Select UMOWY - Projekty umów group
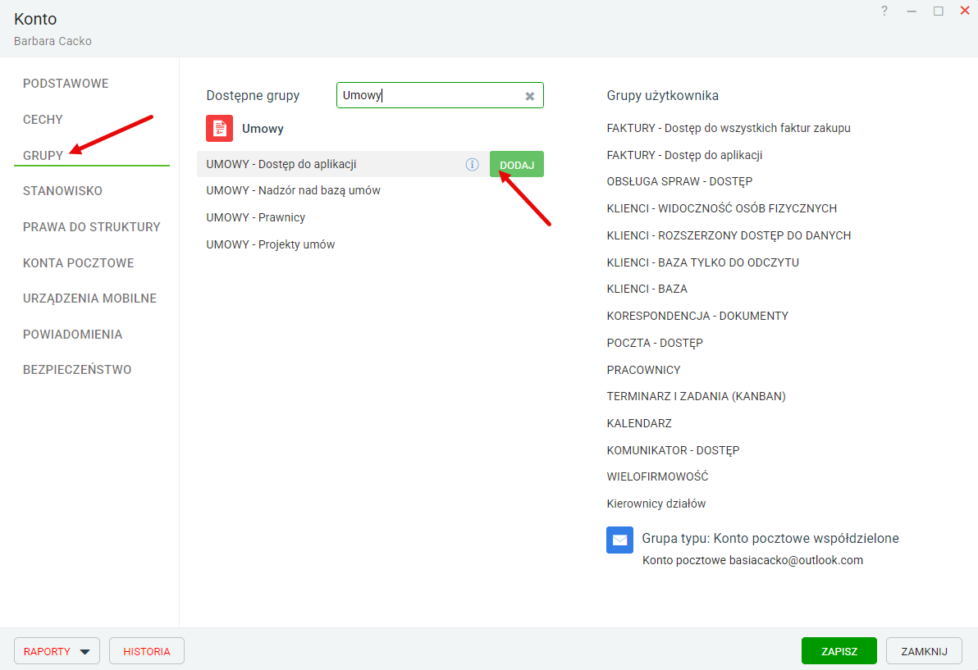 point(271,244)
